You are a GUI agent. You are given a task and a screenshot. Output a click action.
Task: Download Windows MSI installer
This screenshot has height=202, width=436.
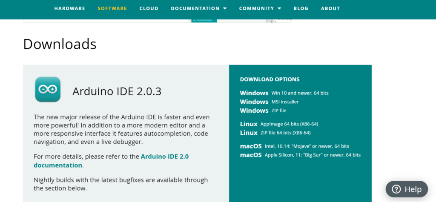click(x=269, y=102)
